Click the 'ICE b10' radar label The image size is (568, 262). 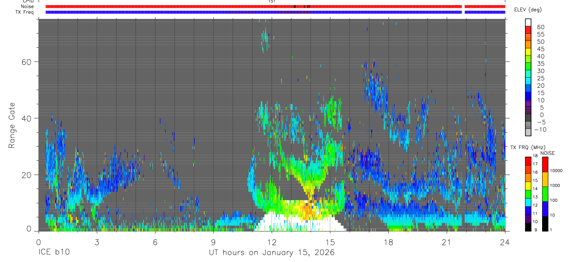point(54,253)
